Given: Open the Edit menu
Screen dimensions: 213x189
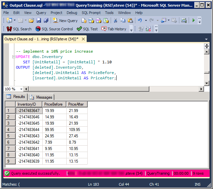Looking at the screenshot, I should pos(16,13).
